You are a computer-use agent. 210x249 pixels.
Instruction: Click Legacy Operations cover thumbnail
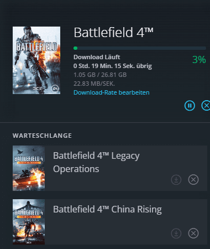(x=29, y=168)
